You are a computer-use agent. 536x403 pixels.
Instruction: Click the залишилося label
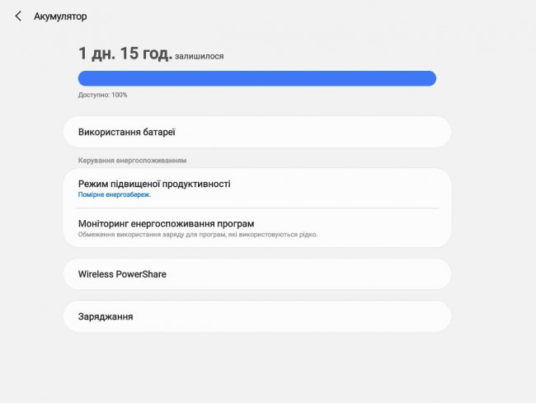(200, 56)
